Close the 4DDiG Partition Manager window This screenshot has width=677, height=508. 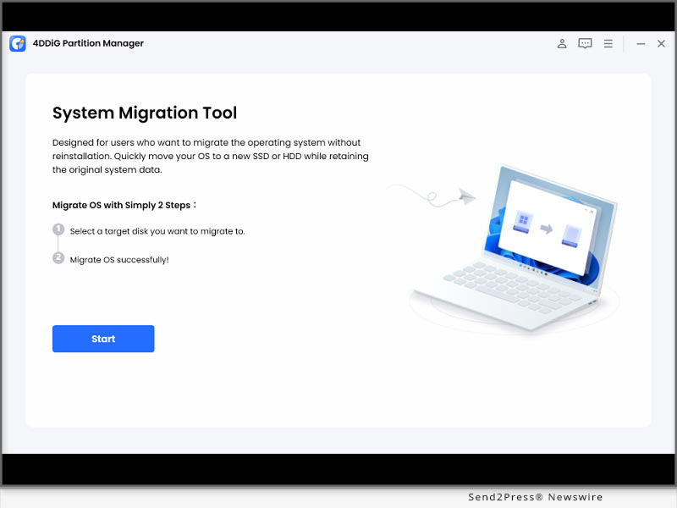tap(662, 44)
